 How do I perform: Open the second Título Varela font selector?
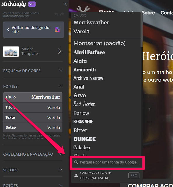(33, 107)
